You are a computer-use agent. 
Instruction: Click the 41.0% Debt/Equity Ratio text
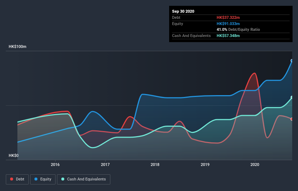pos(238,29)
